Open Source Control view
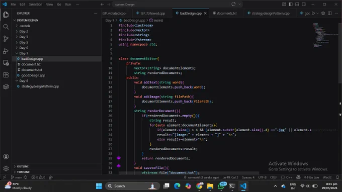342x192 pixels. pos(6,39)
